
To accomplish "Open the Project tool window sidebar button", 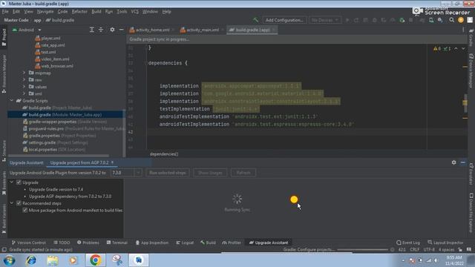I will coord(4,37).
